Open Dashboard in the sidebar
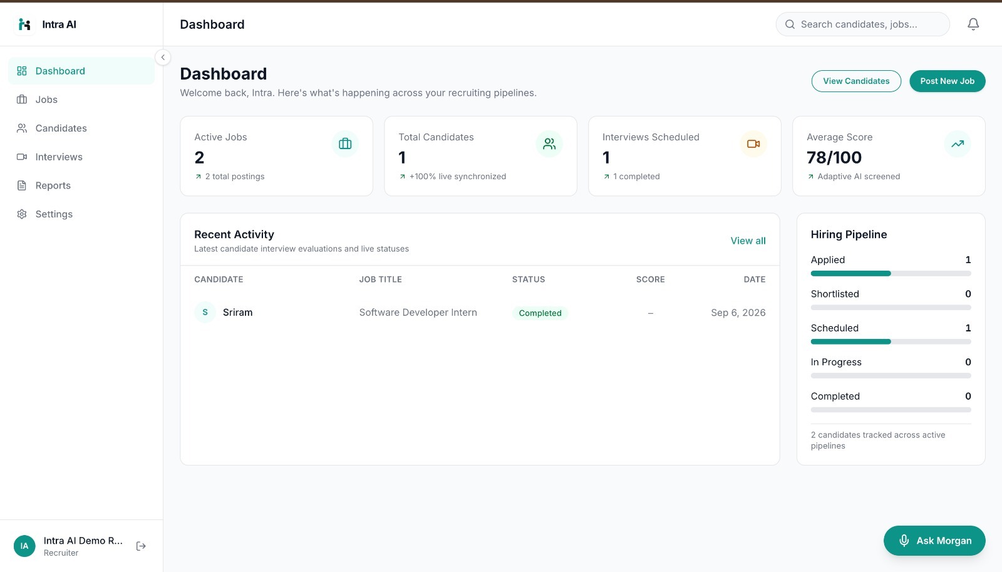1002x572 pixels. (x=81, y=71)
